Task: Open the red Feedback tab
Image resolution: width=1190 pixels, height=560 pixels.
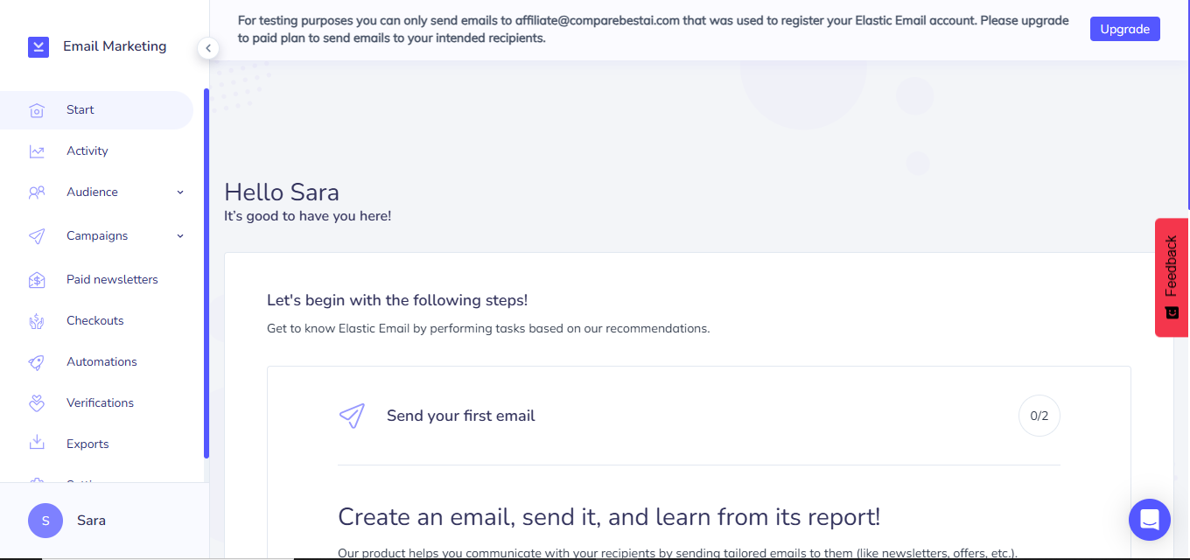Action: 1172,277
